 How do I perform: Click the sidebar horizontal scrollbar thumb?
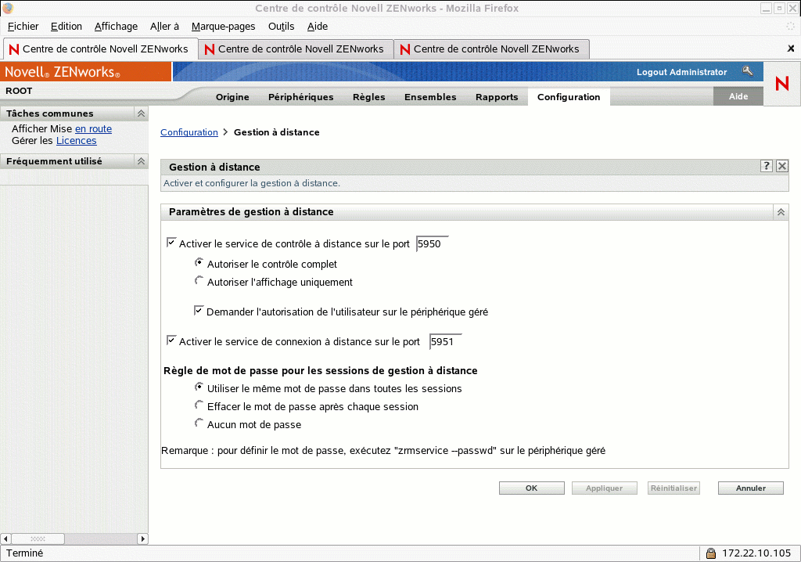click(x=38, y=539)
